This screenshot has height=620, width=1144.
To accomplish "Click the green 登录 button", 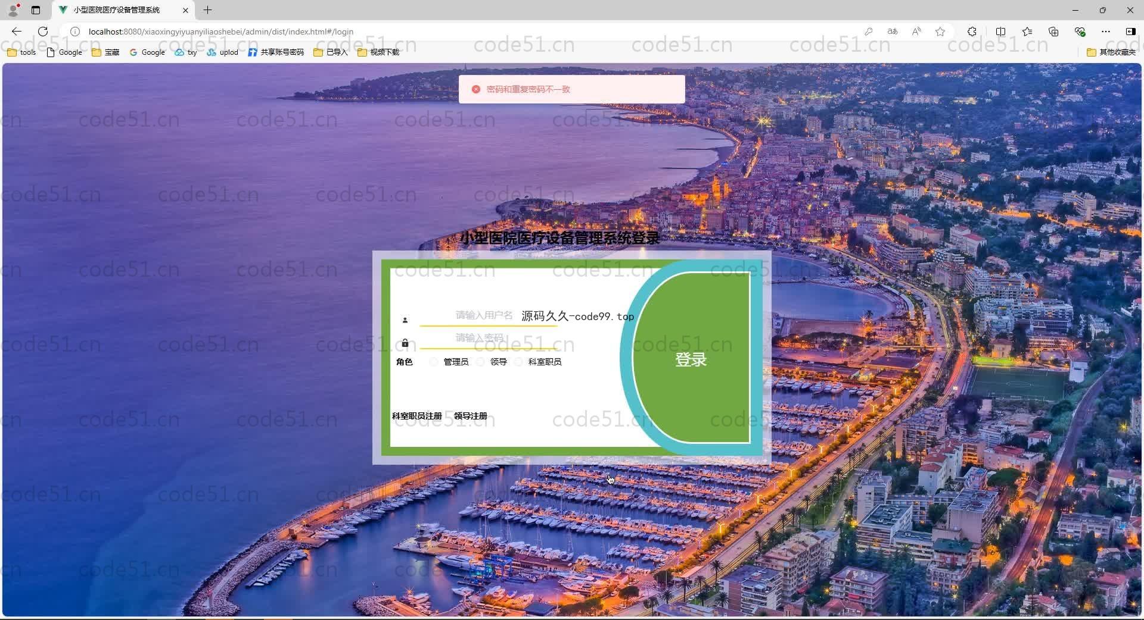I will 691,359.
